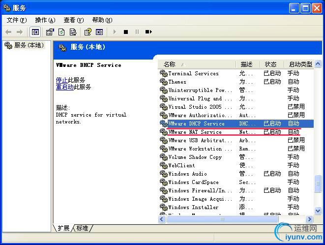Select the Windows Firewall/In... row
This screenshot has height=245, width=325.
pyautogui.click(x=236, y=190)
